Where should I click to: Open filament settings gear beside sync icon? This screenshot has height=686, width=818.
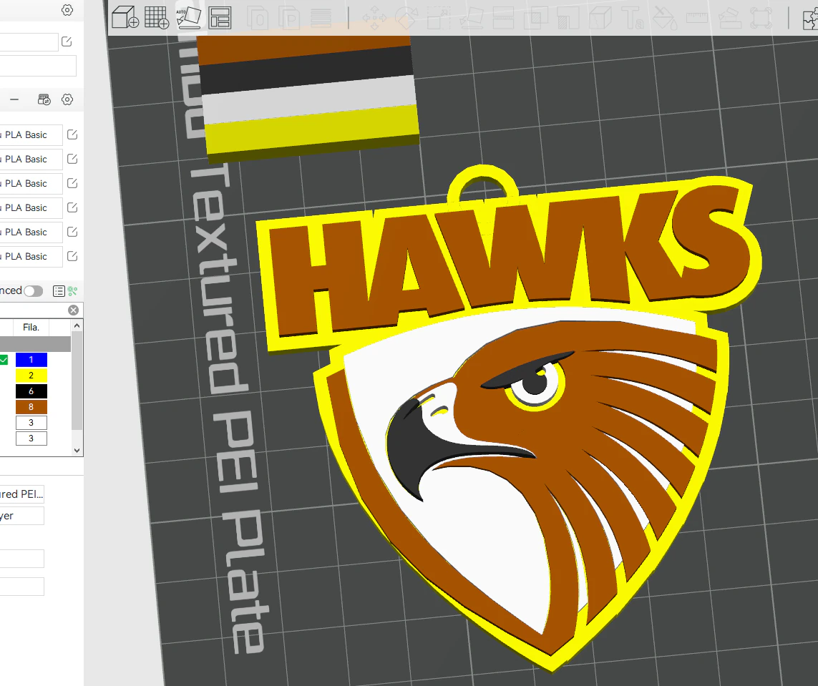click(67, 99)
